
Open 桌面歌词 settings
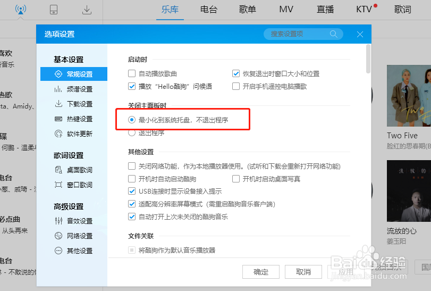point(74,170)
